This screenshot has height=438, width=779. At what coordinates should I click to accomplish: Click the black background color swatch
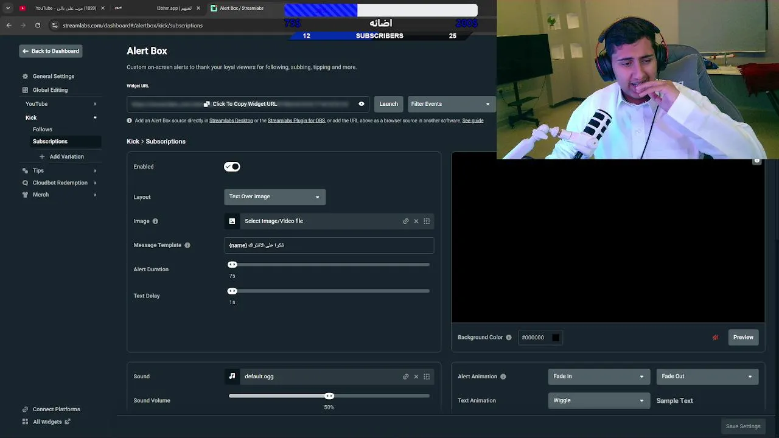(x=556, y=338)
